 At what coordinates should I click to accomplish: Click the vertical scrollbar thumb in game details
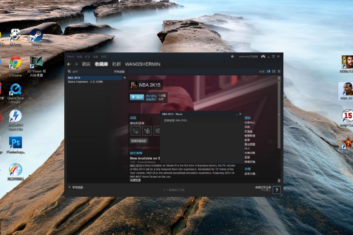279,114
